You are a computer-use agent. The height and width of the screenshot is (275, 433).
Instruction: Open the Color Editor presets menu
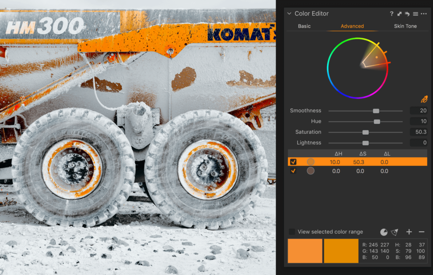[415, 14]
